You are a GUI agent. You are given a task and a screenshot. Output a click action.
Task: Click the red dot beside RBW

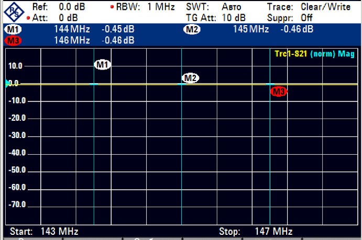[112, 7]
